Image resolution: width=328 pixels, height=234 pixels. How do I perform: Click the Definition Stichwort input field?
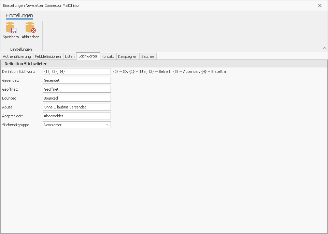pos(76,71)
